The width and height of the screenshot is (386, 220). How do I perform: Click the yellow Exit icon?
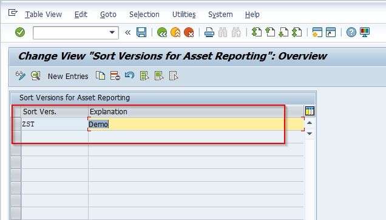pyautogui.click(x=175, y=32)
